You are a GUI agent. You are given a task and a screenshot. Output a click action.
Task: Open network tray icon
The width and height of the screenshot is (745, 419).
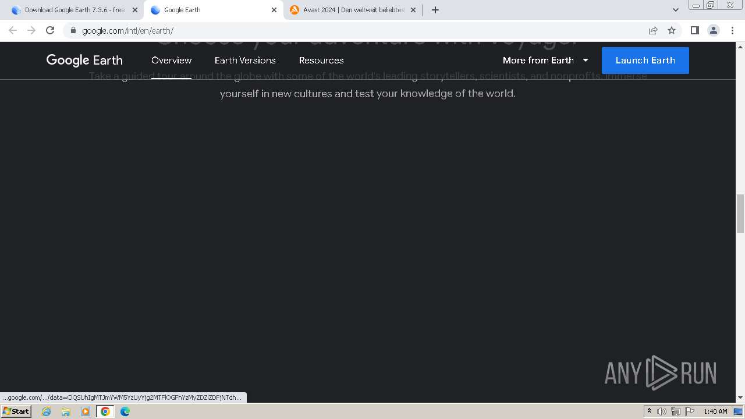coord(676,411)
